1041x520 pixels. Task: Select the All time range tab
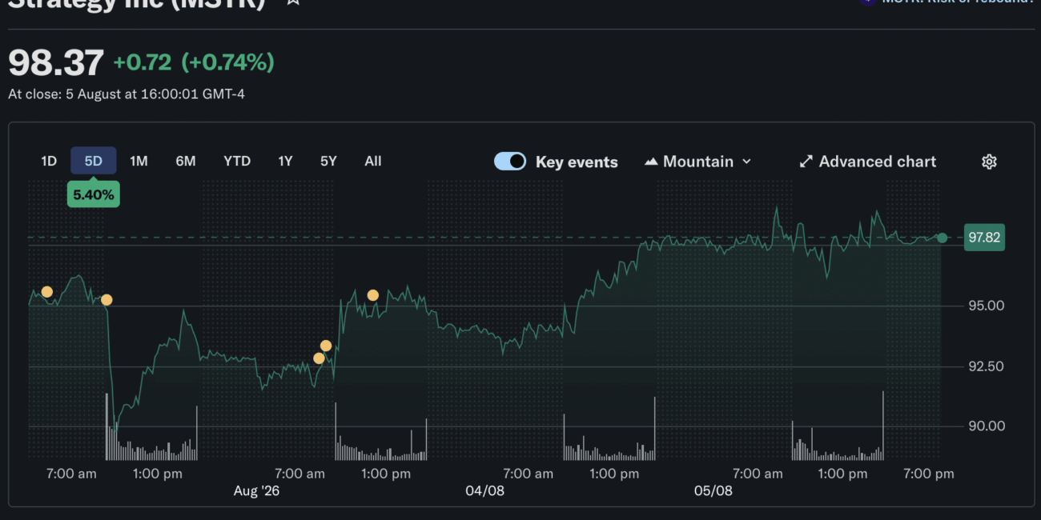click(x=373, y=161)
